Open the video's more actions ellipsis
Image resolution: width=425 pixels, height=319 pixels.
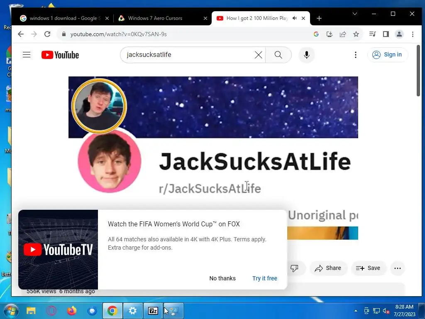tap(398, 268)
